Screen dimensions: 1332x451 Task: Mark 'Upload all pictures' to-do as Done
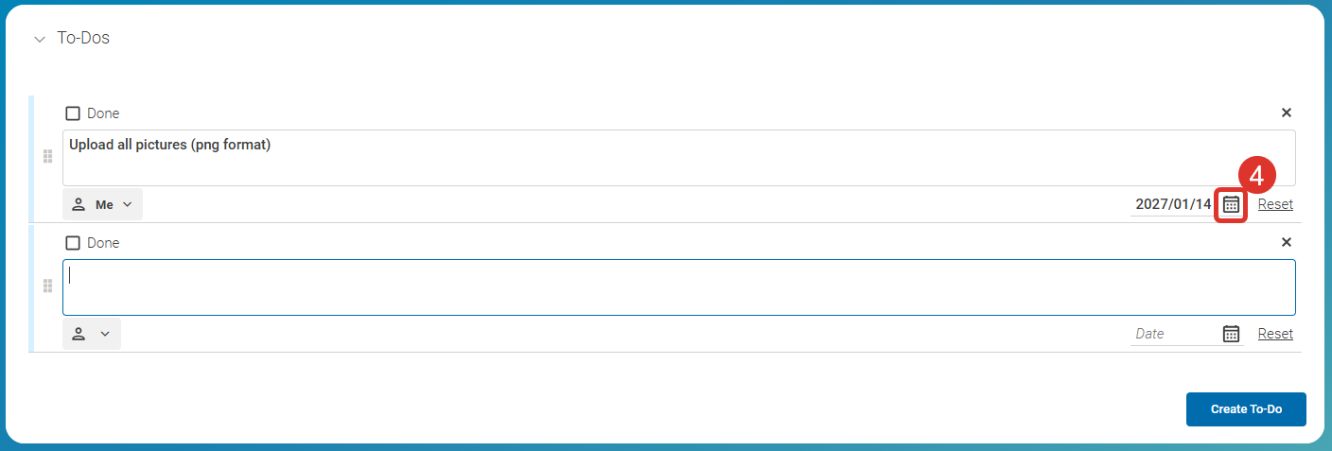pyautogui.click(x=73, y=113)
